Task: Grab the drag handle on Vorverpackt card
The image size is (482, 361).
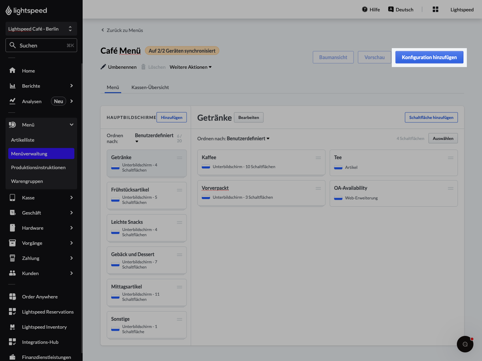Action: pos(318,188)
